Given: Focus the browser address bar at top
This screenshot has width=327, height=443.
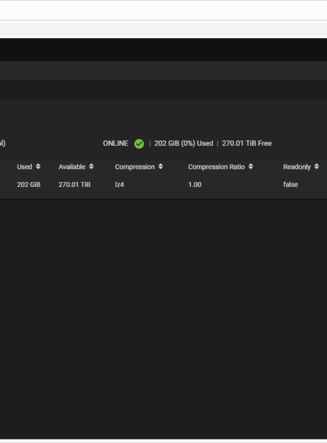Looking at the screenshot, I should coord(163,10).
